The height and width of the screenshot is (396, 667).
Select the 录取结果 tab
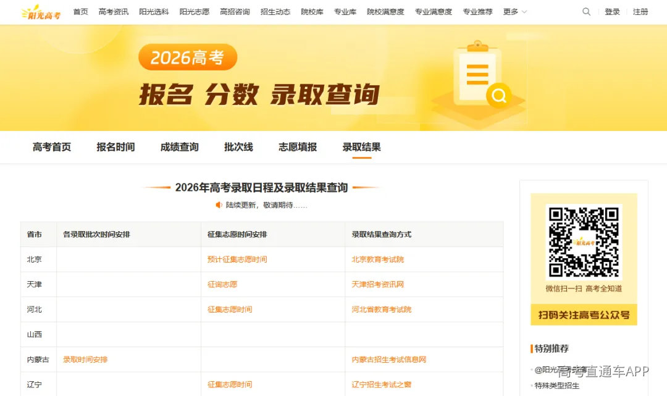(x=361, y=147)
